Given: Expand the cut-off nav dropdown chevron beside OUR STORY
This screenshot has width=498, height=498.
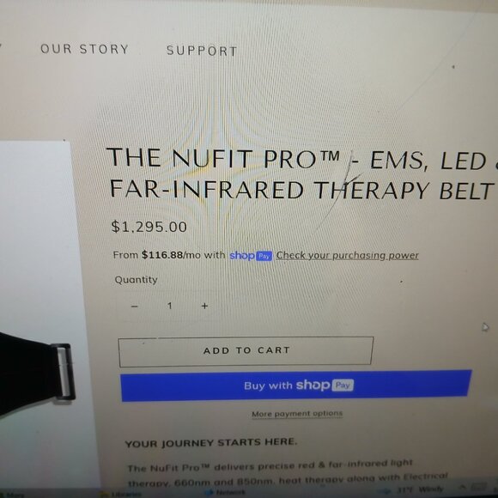Looking at the screenshot, I should point(1,46).
